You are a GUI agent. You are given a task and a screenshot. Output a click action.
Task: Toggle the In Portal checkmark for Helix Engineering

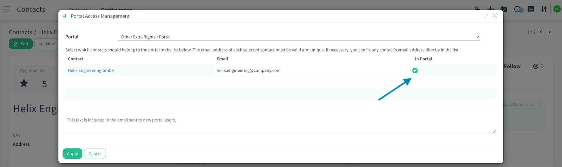(415, 70)
